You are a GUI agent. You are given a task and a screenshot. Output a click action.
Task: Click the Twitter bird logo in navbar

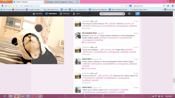[89, 14]
